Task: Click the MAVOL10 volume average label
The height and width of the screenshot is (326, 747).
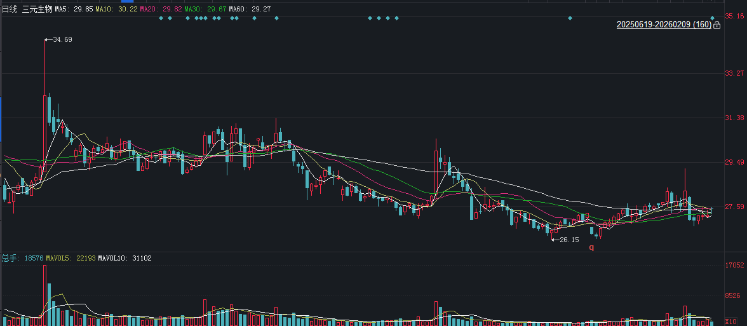Action: pos(129,259)
